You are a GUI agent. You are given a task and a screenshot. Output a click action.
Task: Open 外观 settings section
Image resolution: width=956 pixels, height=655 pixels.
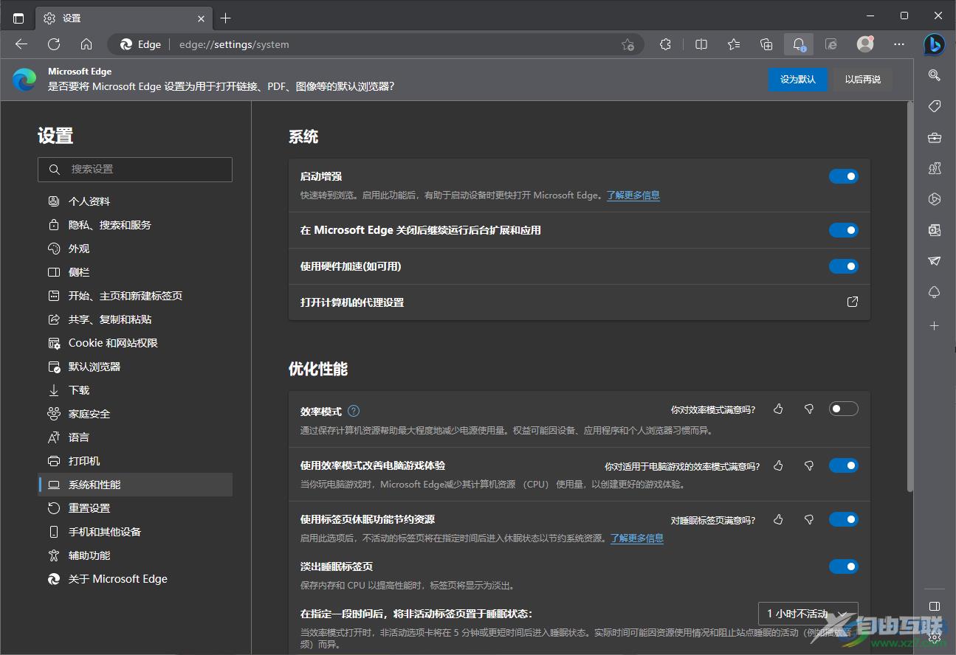(135, 249)
